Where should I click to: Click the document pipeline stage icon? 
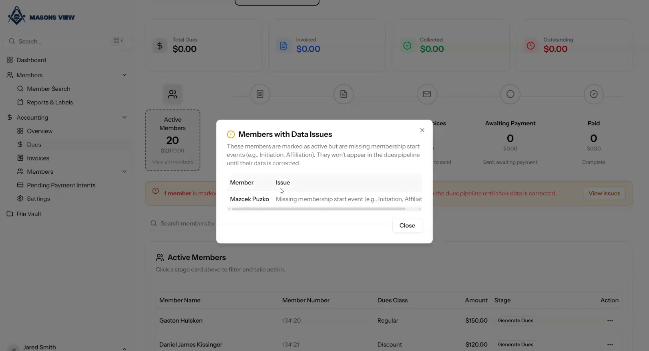tap(344, 94)
